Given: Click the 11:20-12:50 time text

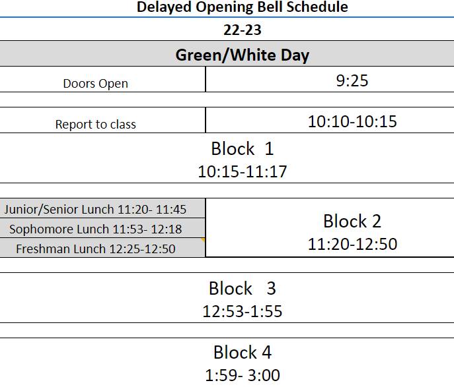Looking at the screenshot, I should tap(352, 244).
